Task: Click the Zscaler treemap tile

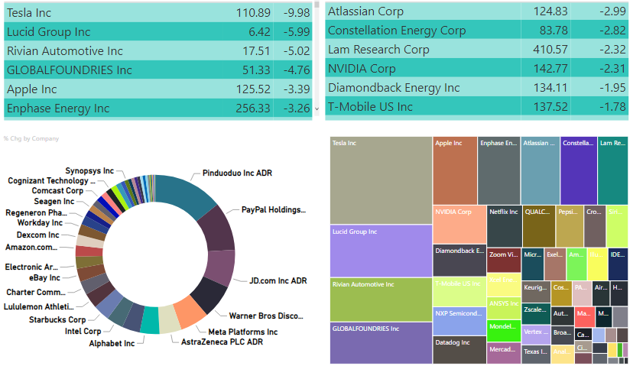Action: tap(536, 314)
